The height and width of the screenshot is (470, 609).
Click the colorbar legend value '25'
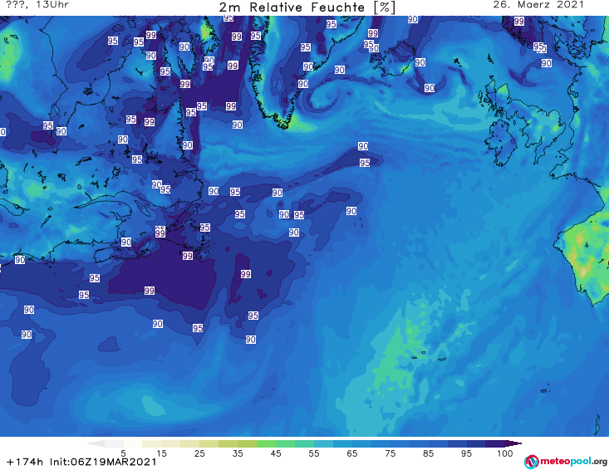(x=199, y=453)
